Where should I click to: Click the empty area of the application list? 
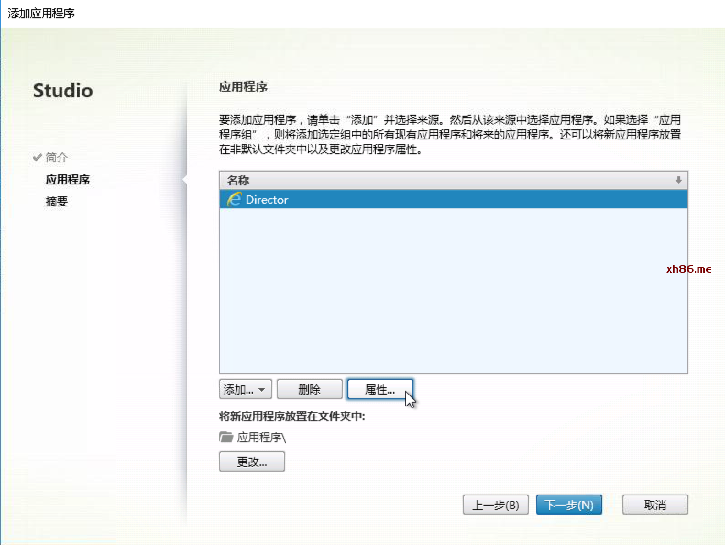tap(453, 294)
